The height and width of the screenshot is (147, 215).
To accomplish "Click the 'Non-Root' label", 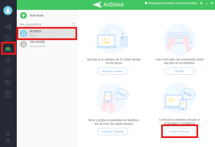I will (36, 16).
